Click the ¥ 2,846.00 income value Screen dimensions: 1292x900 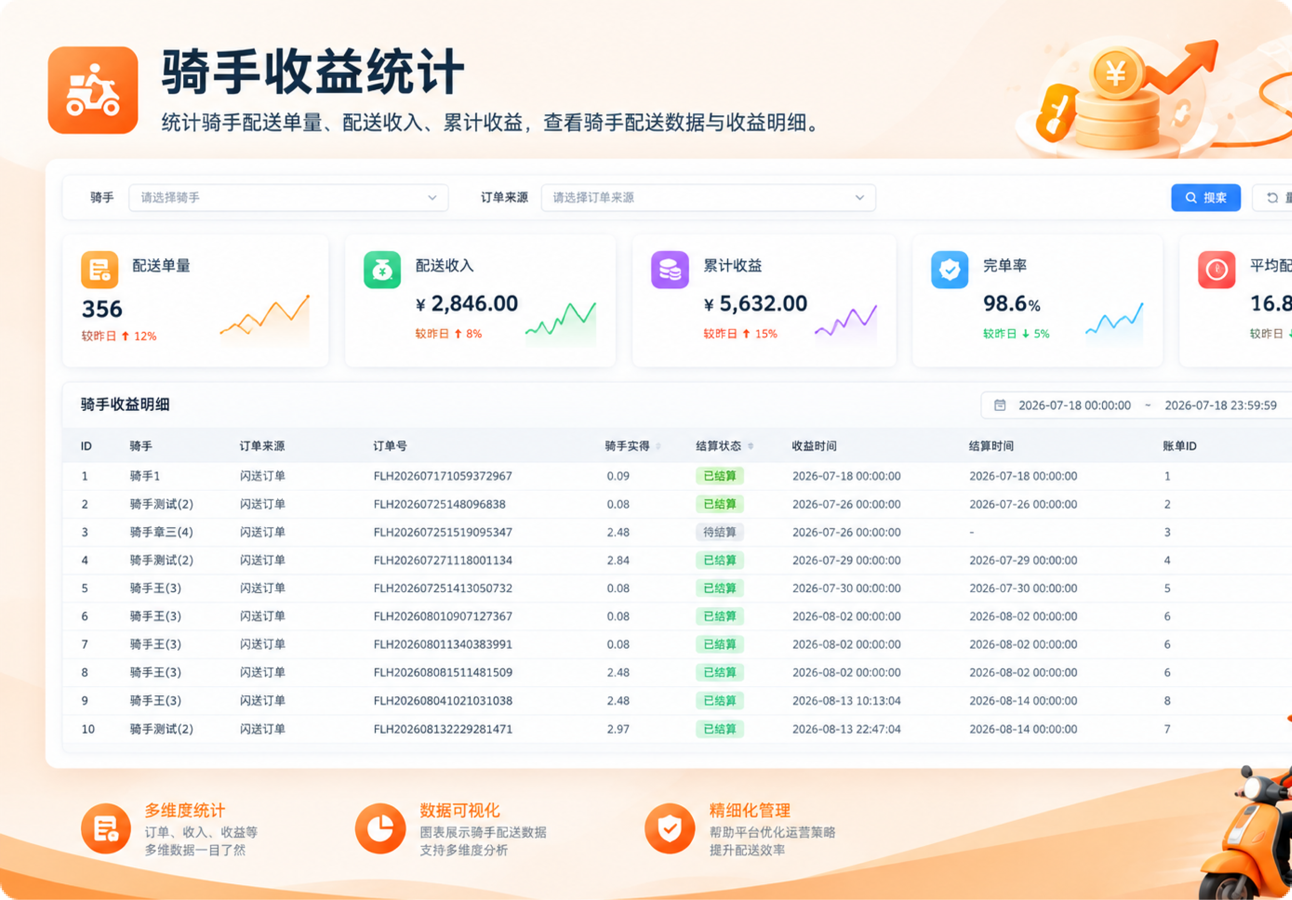point(467,304)
